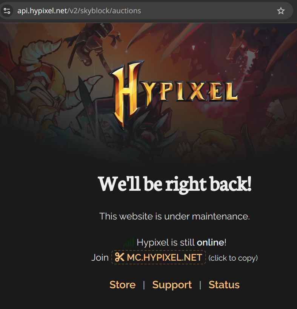Image resolution: width=297 pixels, height=309 pixels.
Task: Open the Status link
Action: coord(224,285)
